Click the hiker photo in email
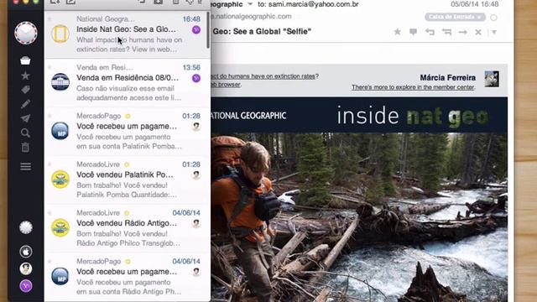 coord(359,217)
